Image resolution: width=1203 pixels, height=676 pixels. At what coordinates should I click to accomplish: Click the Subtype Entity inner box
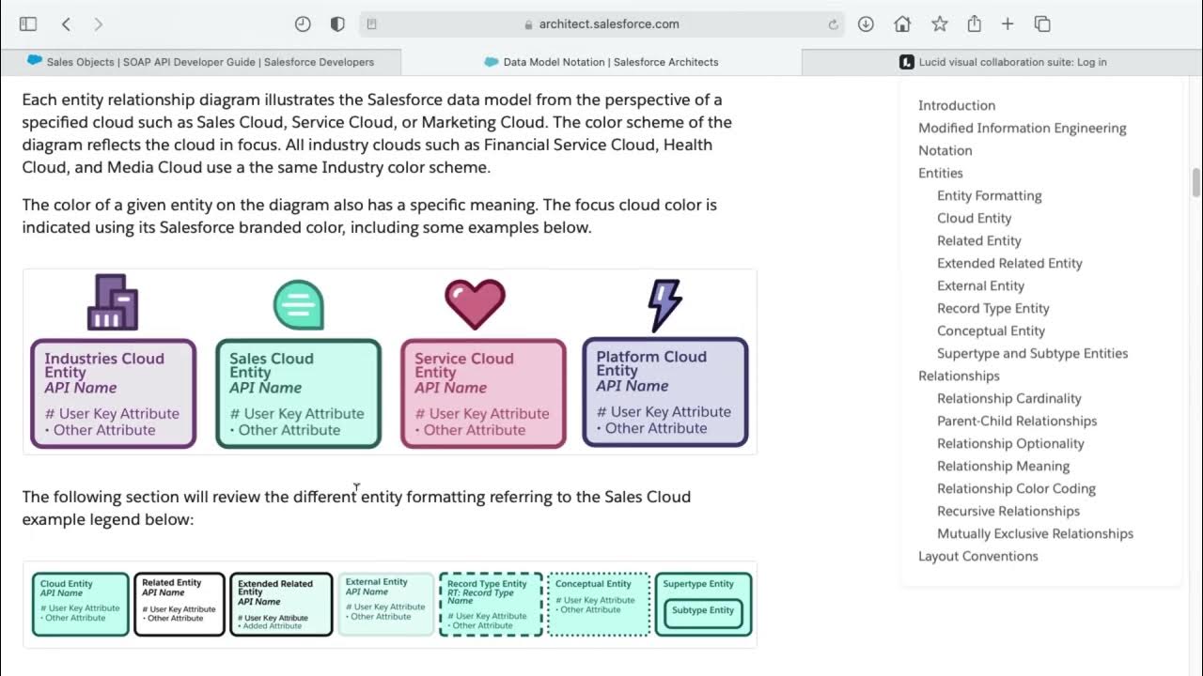(x=703, y=613)
